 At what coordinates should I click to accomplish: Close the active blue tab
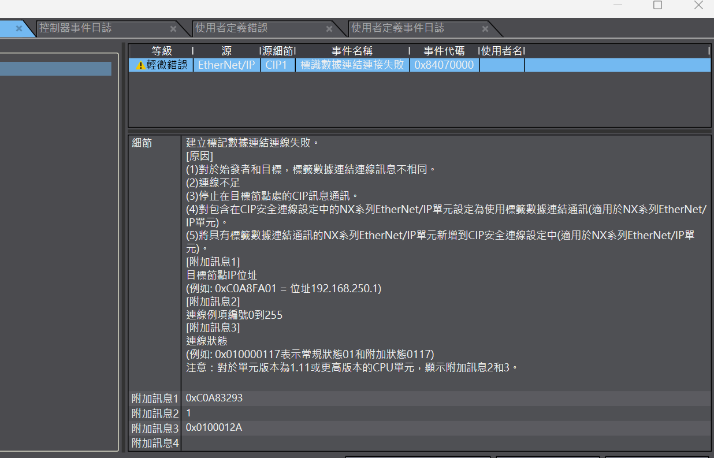point(19,28)
